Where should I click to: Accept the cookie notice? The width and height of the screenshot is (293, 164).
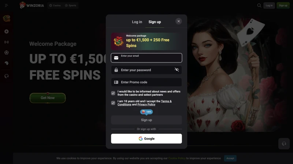230,158
